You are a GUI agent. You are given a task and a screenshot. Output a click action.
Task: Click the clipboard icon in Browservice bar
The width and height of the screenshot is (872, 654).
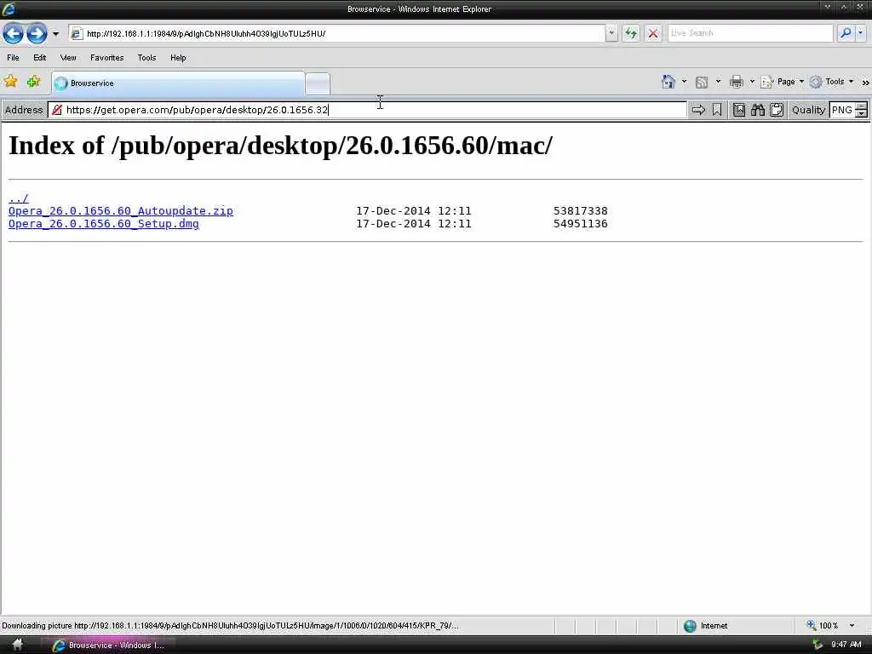click(x=777, y=110)
